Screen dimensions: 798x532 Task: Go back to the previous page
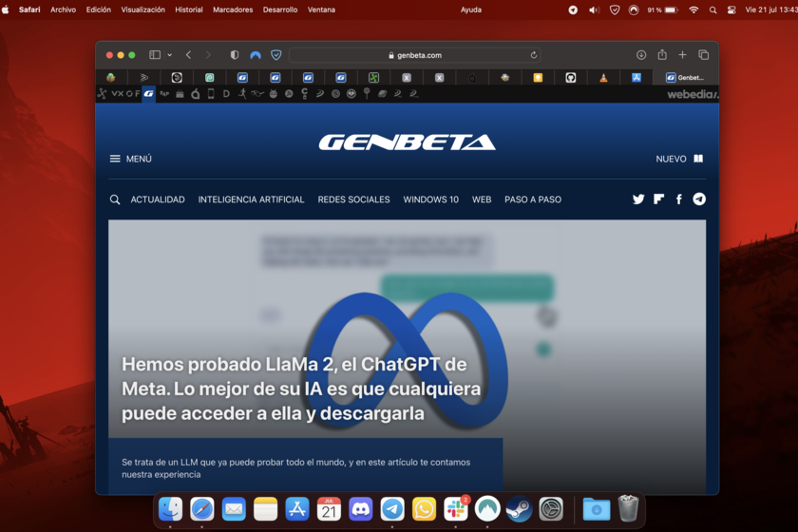188,54
